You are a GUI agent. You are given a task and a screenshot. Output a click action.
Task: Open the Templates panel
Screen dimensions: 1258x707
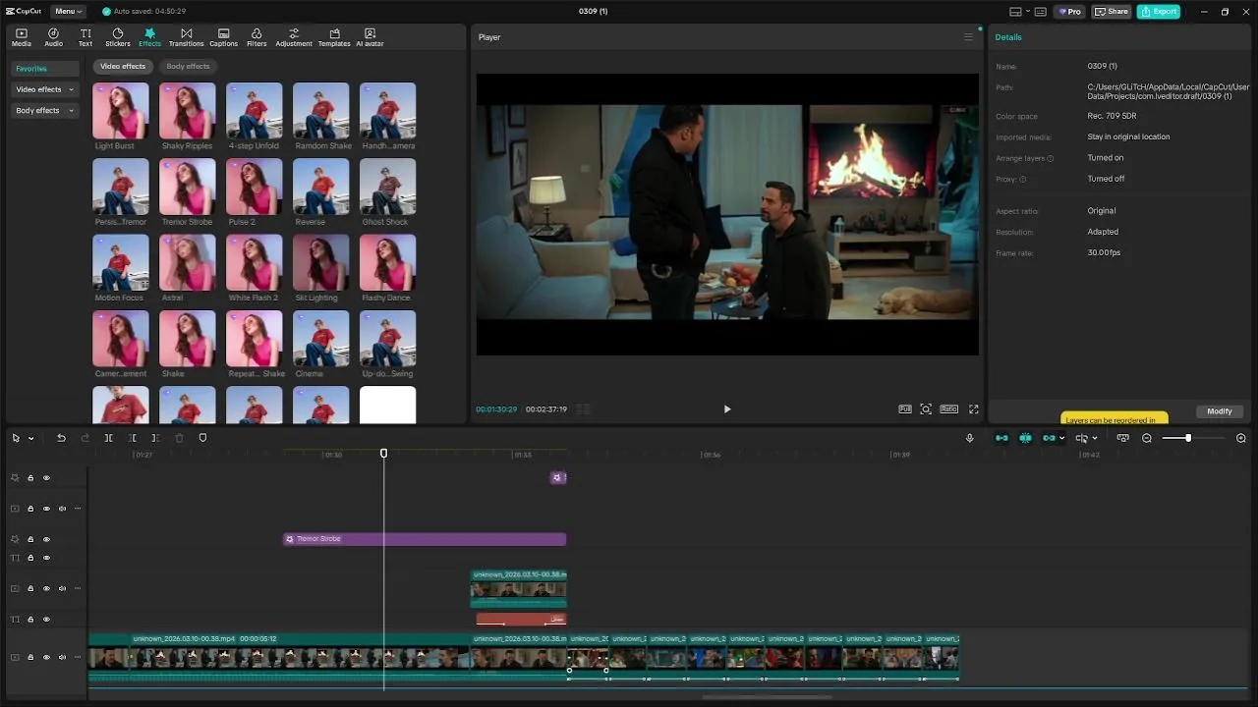pyautogui.click(x=334, y=37)
